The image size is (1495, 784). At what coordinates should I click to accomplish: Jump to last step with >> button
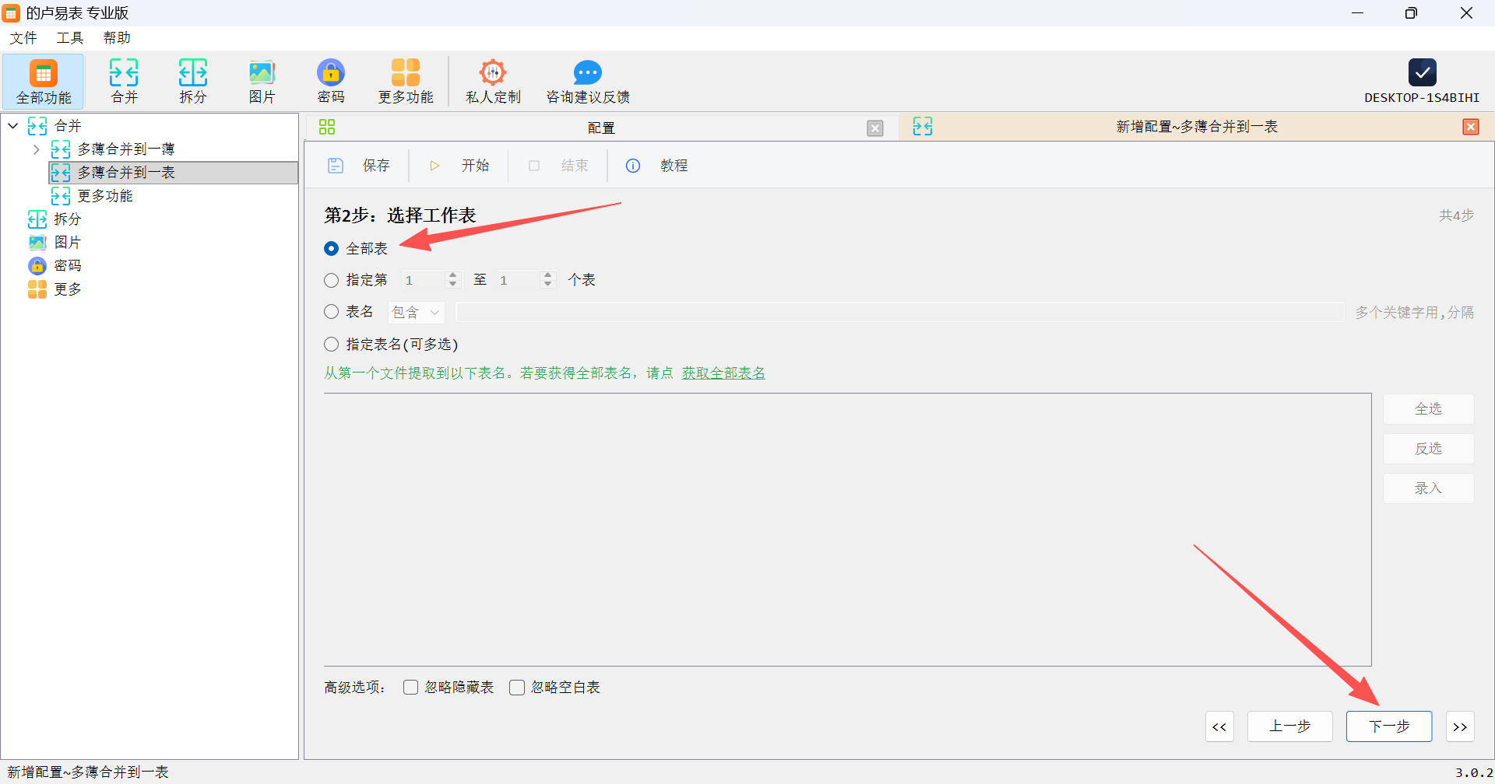point(1460,726)
